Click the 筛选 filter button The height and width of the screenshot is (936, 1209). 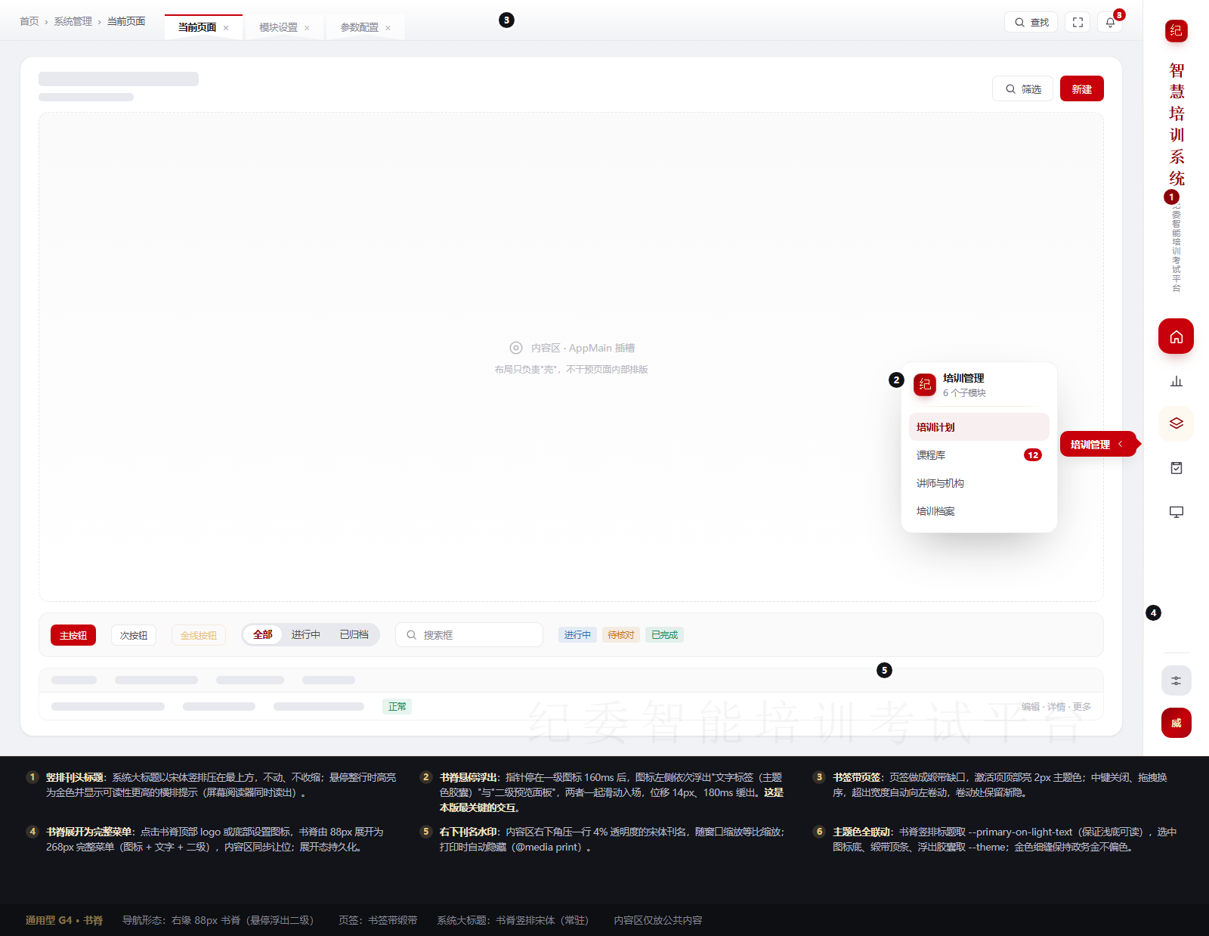click(x=1022, y=88)
